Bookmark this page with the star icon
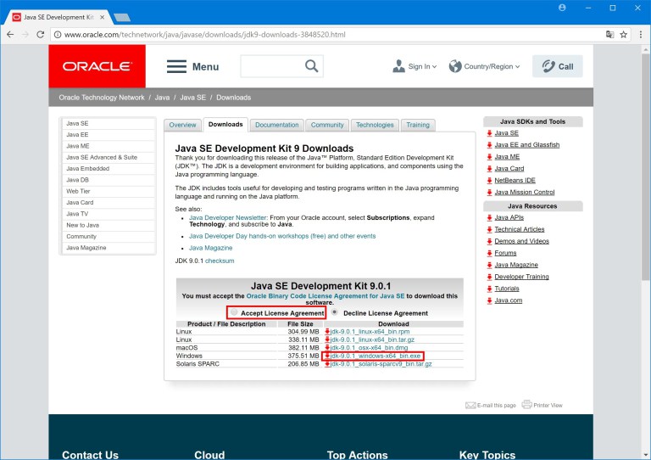This screenshot has height=460, width=651. [624, 34]
